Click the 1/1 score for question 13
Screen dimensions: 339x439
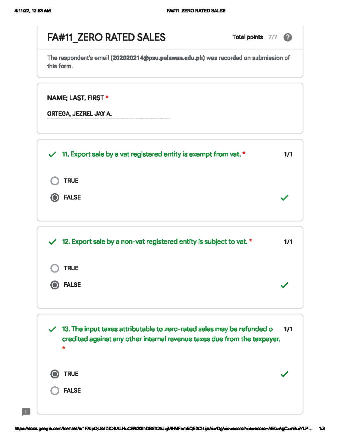click(x=288, y=329)
